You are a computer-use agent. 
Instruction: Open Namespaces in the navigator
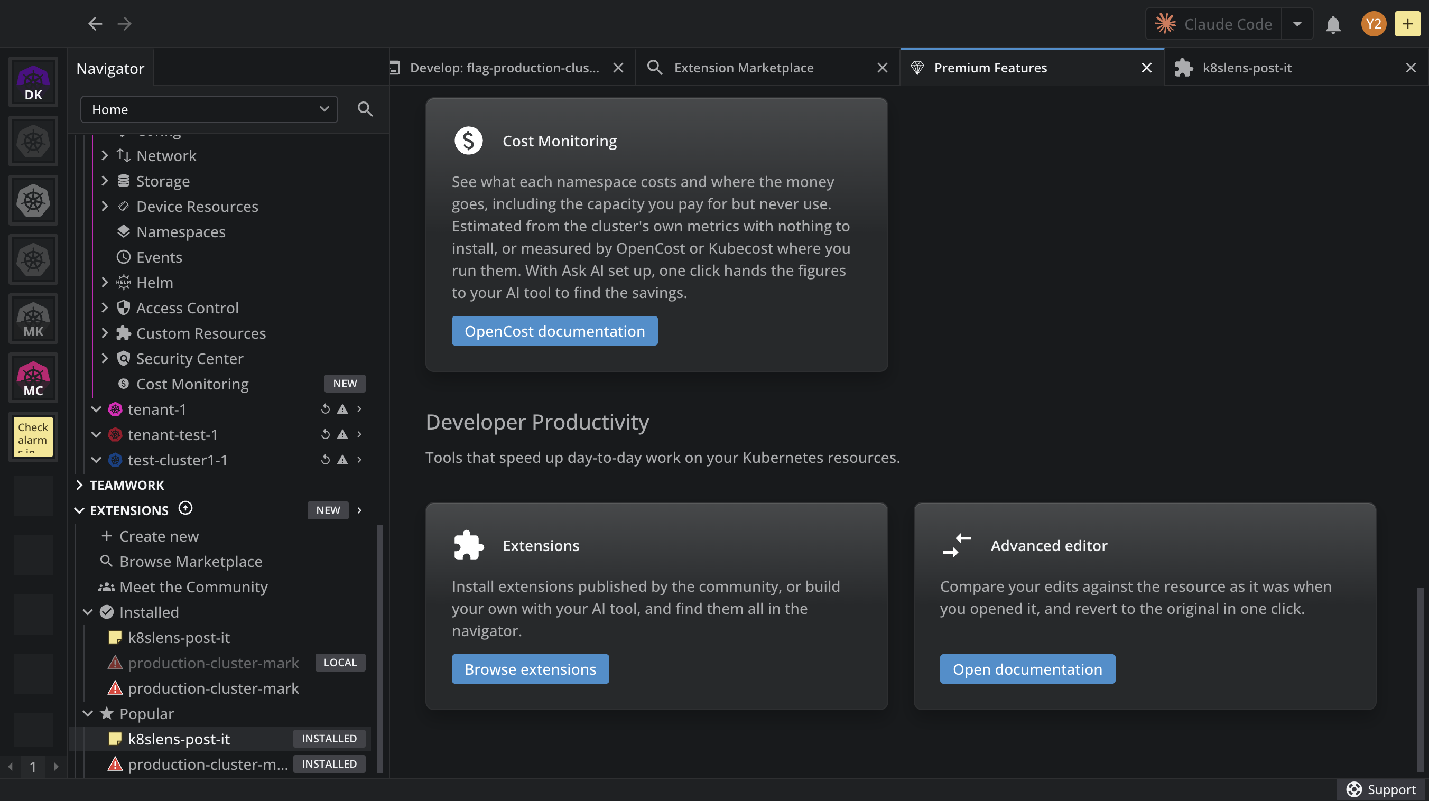point(181,232)
